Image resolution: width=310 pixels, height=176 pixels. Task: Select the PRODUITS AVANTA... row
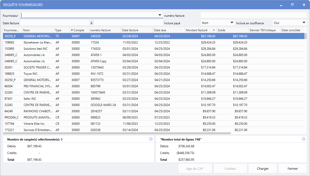154,117
